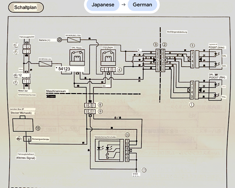The width and height of the screenshot is (235, 188).
Task: Tap the FOG relay coil symbol
Action: 108,59
